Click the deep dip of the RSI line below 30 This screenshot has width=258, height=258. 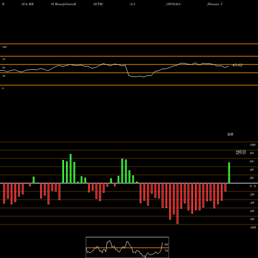140,76
